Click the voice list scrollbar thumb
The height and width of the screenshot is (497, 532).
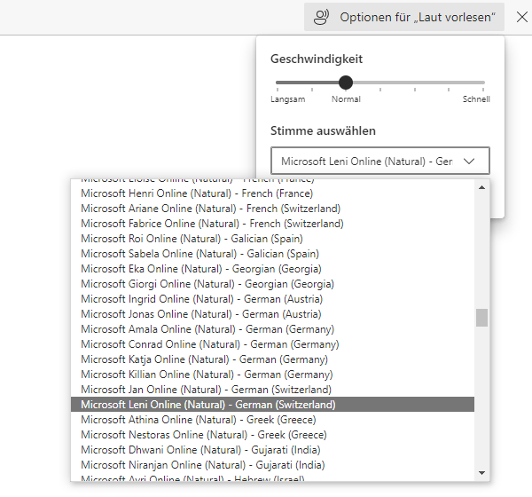pos(481,318)
